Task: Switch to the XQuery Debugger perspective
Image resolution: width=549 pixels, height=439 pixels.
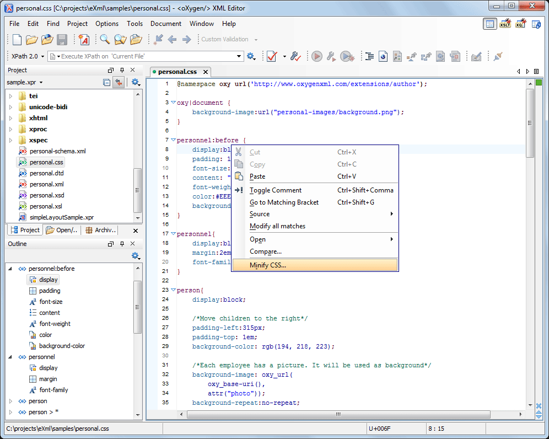Action: coord(521,24)
